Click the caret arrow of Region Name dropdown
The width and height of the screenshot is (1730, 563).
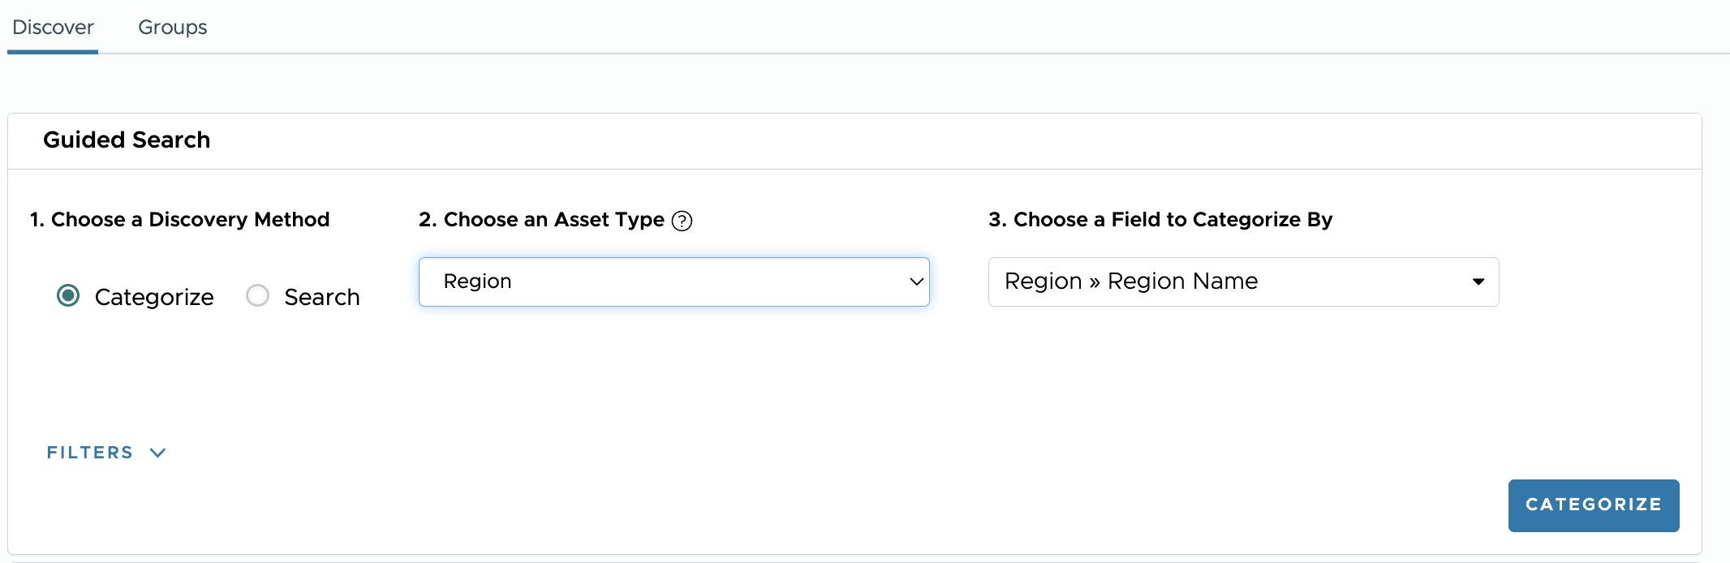point(1478,281)
